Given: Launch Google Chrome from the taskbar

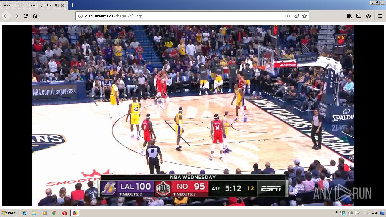Looking at the screenshot, I should (x=54, y=213).
